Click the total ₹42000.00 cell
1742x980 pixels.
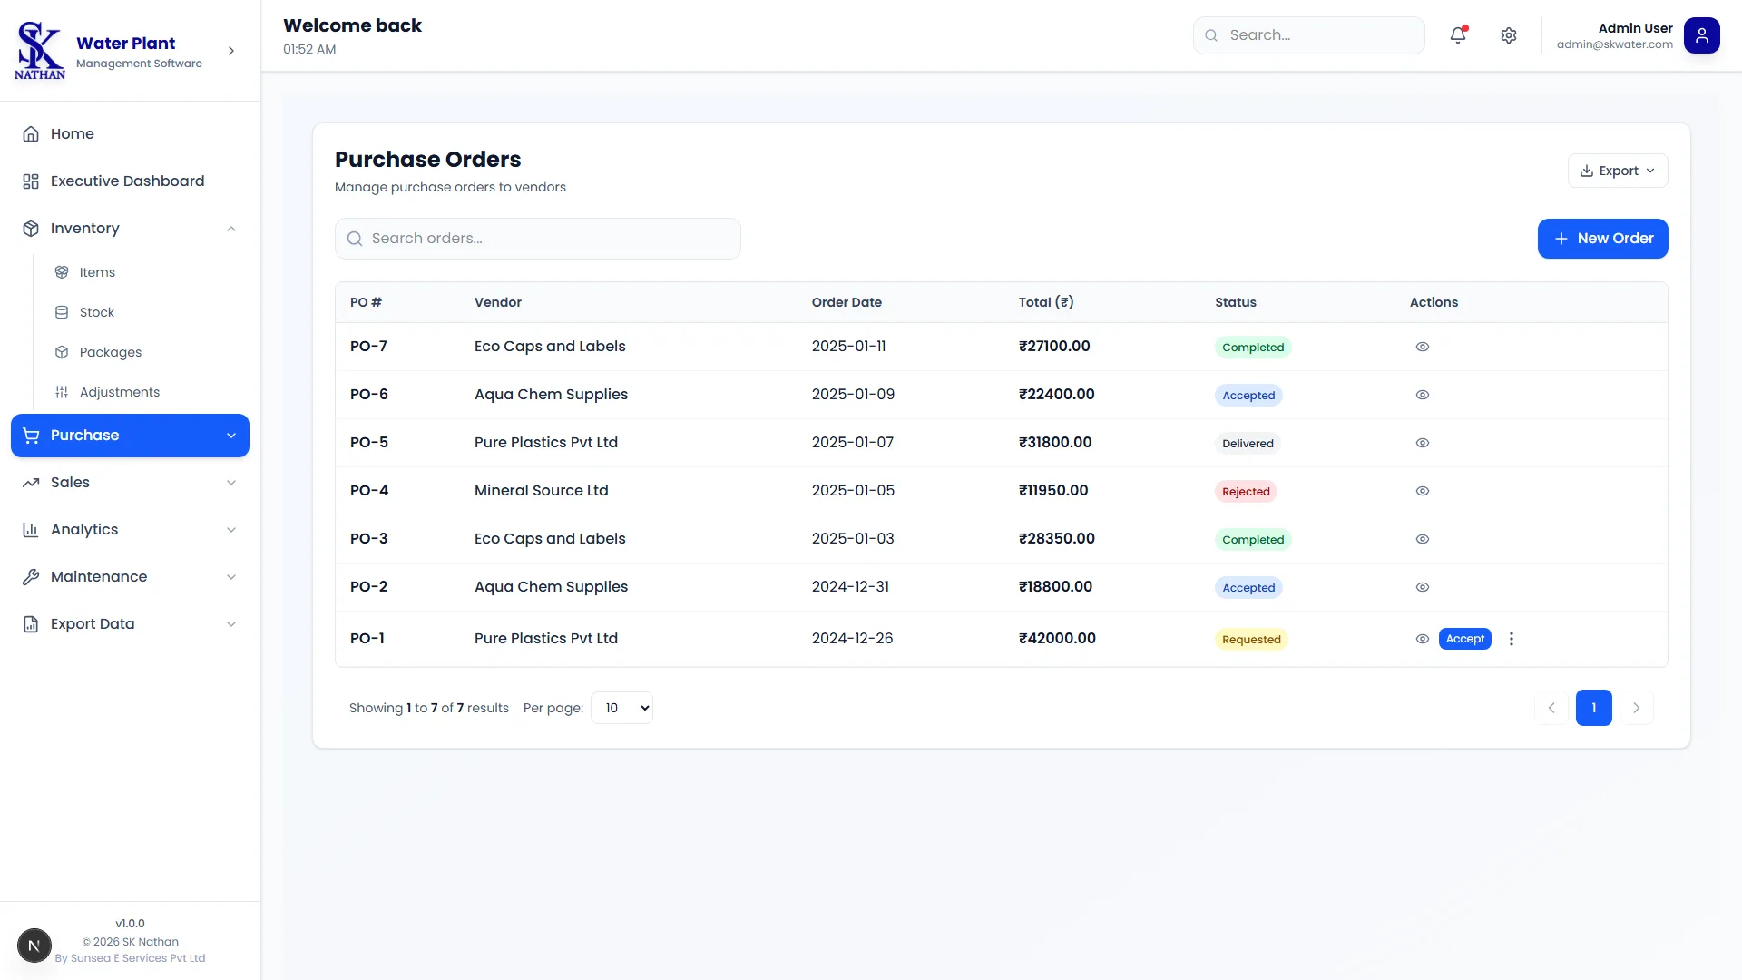[1057, 638]
